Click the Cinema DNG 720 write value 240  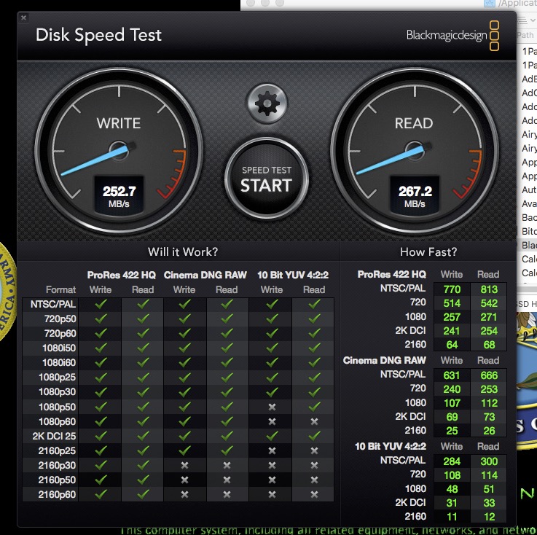click(452, 389)
